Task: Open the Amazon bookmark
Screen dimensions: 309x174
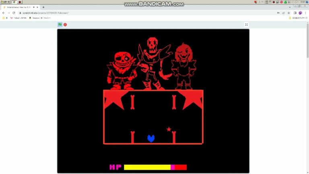Action: [x=40, y=18]
